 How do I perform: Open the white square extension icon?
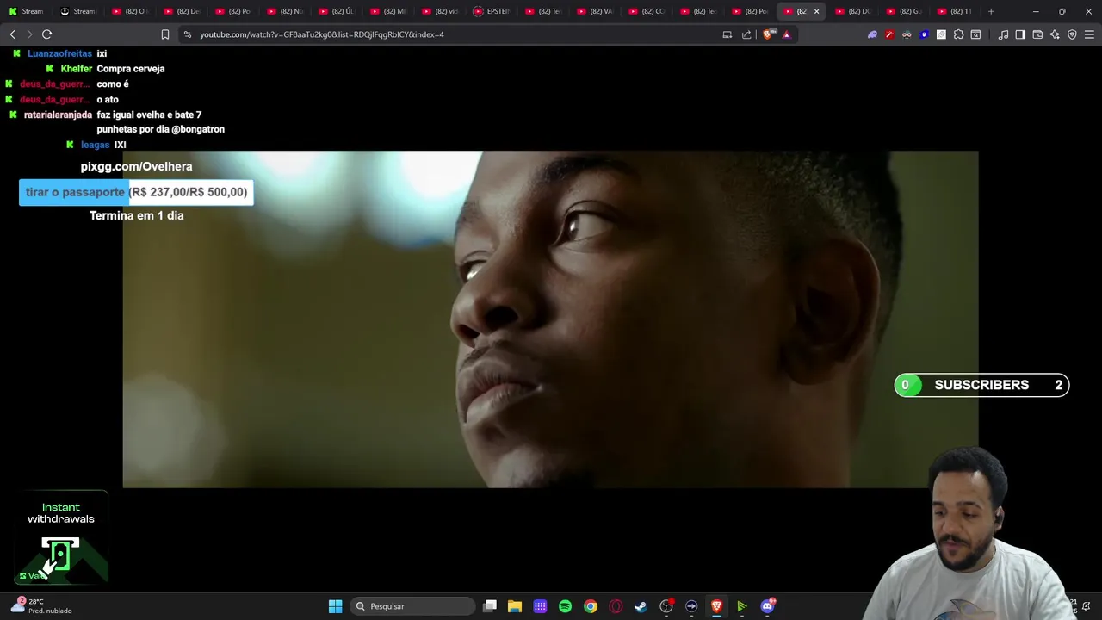(941, 34)
